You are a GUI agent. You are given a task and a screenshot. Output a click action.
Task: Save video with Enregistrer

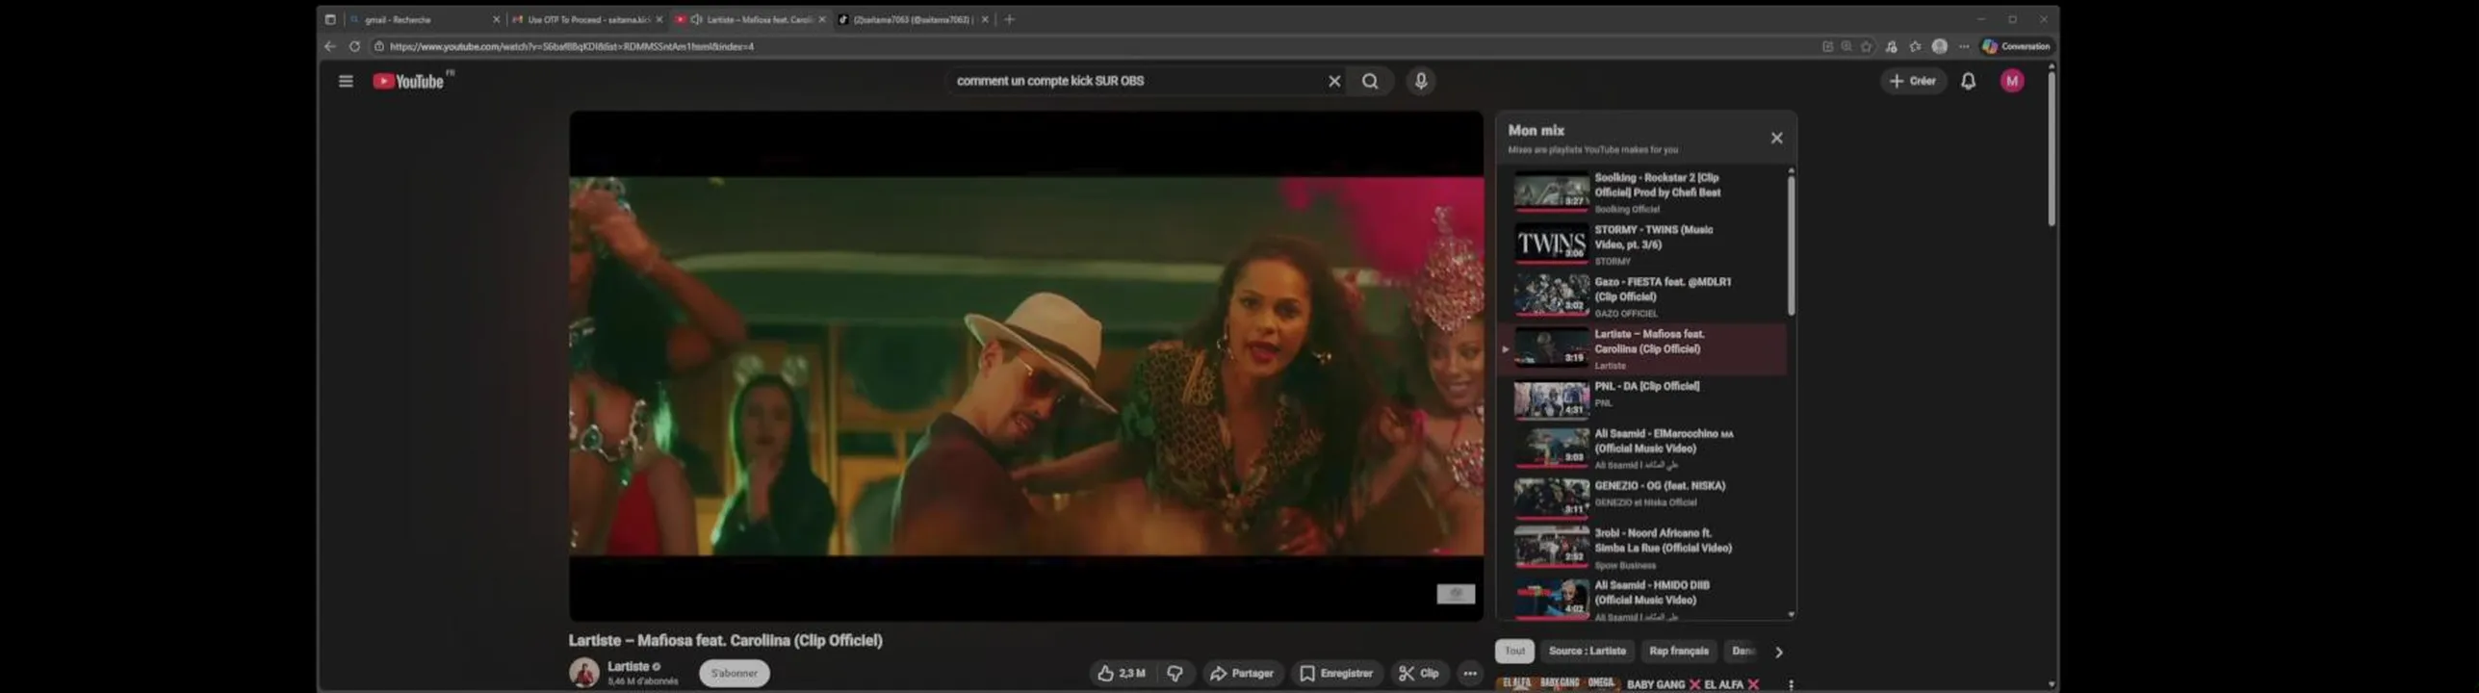pos(1336,674)
